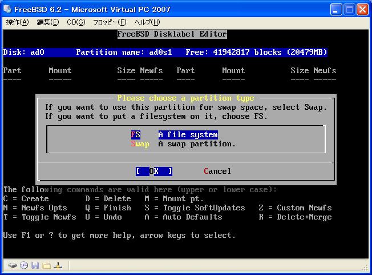Click 'A swap partition.' description text
The height and width of the screenshot is (275, 372).
[197, 144]
